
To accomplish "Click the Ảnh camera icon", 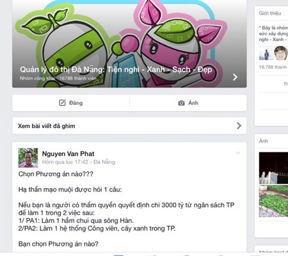I will (181, 103).
